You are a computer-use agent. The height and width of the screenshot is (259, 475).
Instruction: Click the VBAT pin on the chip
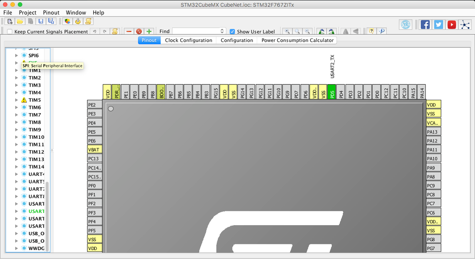point(95,150)
